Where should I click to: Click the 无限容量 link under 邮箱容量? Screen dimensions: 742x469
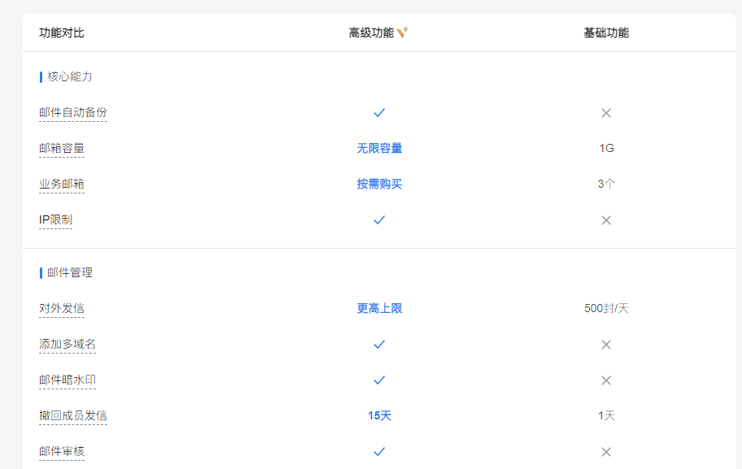click(379, 148)
